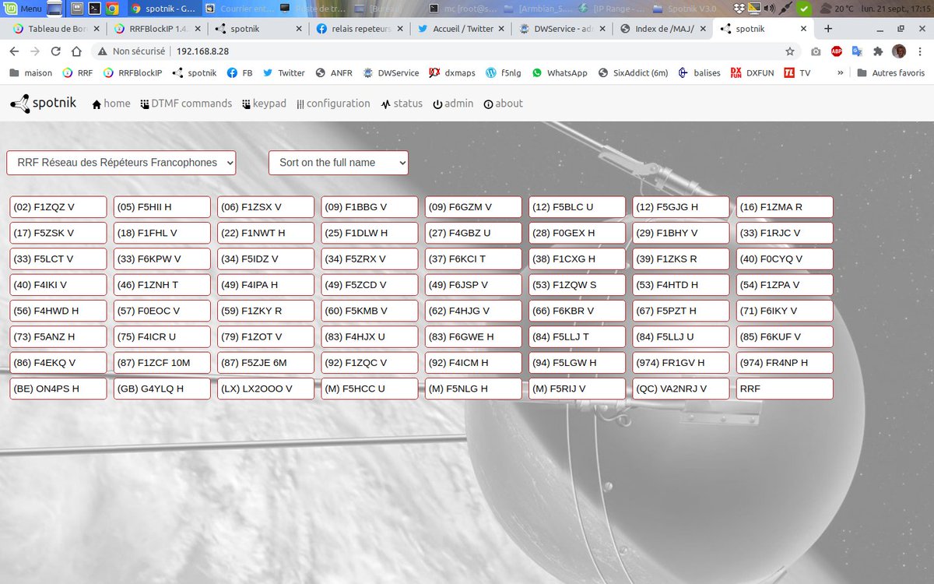
Task: Open the Twitter bookmark
Action: [284, 72]
